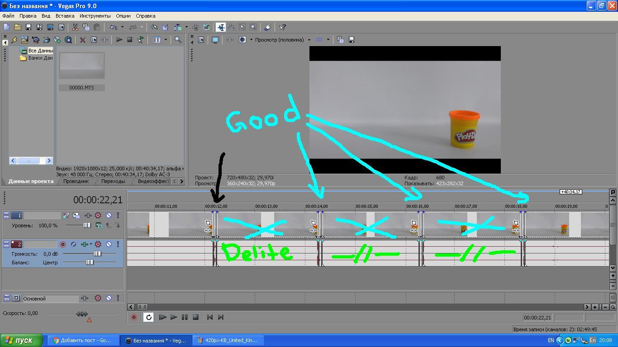Mute audio track 2
The image size is (618, 347).
click(x=109, y=244)
